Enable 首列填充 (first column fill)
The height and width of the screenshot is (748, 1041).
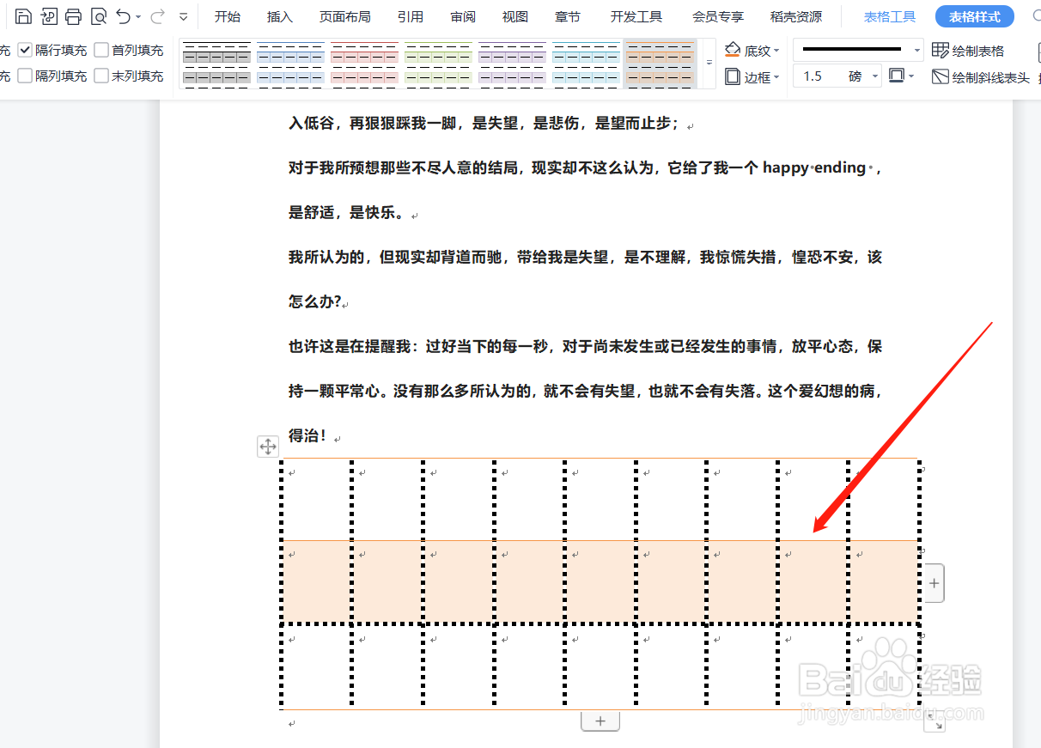100,49
